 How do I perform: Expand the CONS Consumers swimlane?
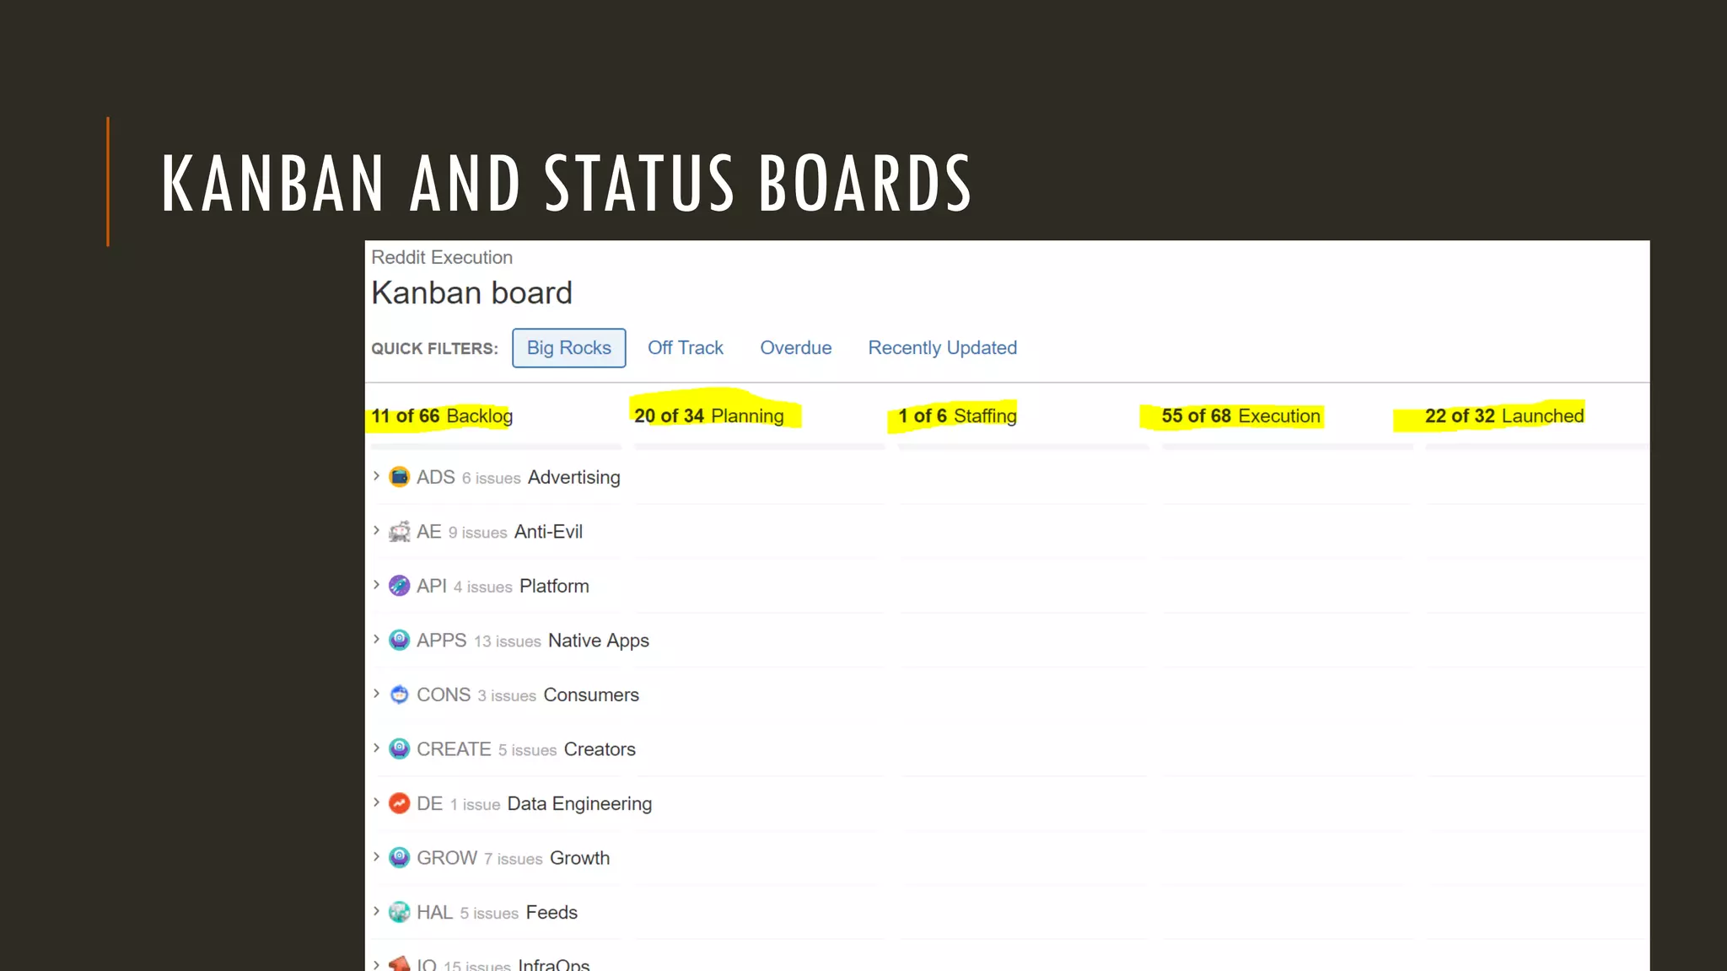point(376,694)
